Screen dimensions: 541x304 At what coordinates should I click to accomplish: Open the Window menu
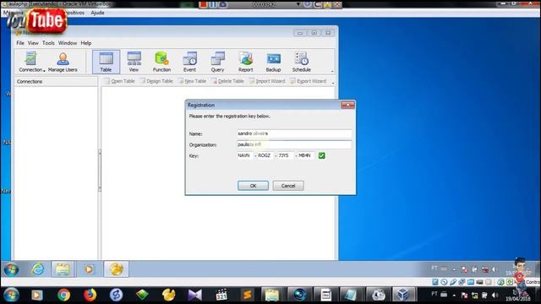(68, 43)
